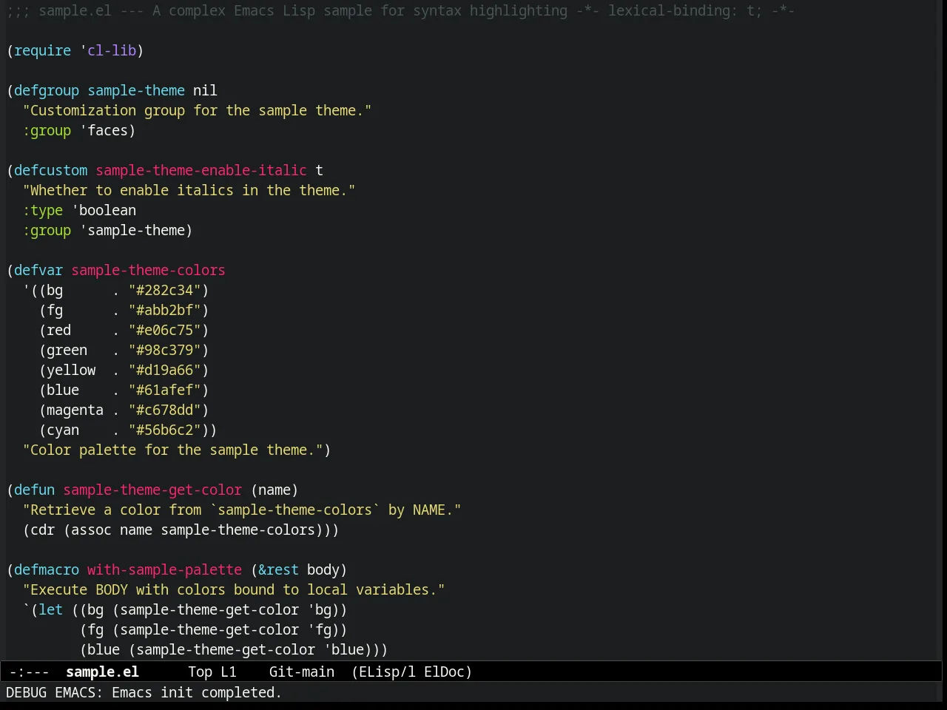
Task: Click the color string "#abb2bf"
Action: [164, 310]
